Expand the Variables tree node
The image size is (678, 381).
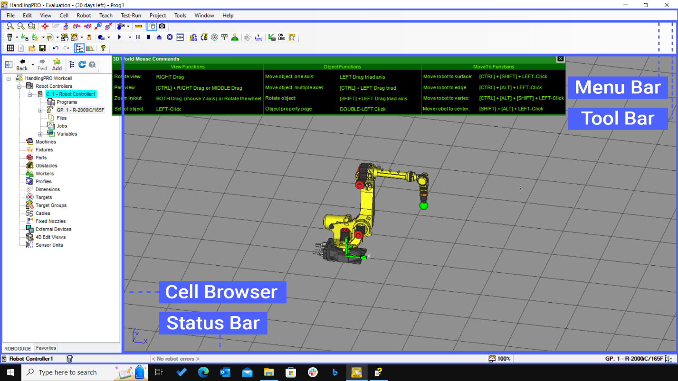(x=40, y=134)
